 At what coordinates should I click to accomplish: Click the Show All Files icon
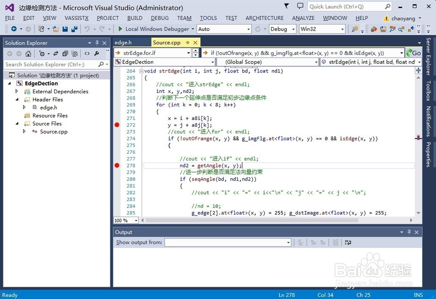click(75, 54)
